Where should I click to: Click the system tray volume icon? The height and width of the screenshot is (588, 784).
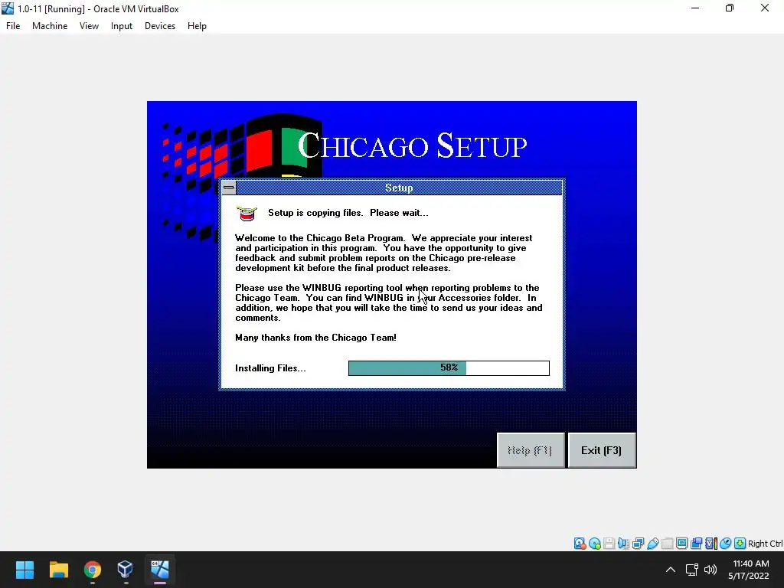tap(710, 570)
